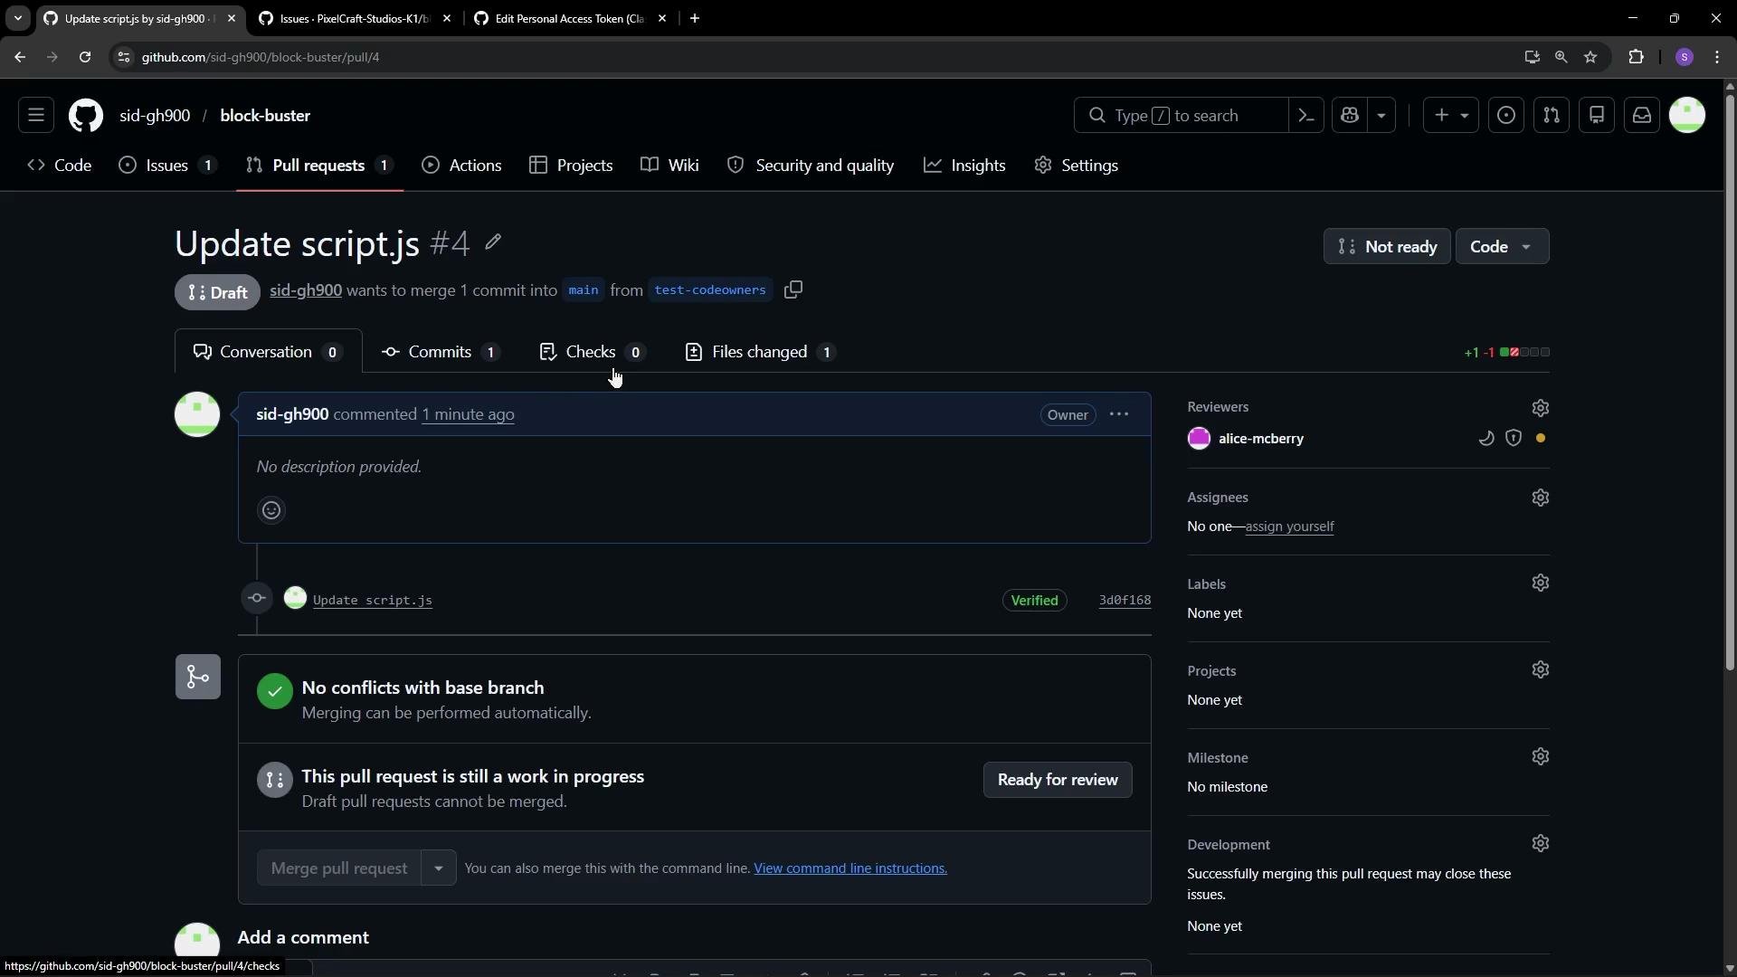Screen dimensions: 1737x977
Task: Edit Projects with the gear icon
Action: (x=1541, y=670)
